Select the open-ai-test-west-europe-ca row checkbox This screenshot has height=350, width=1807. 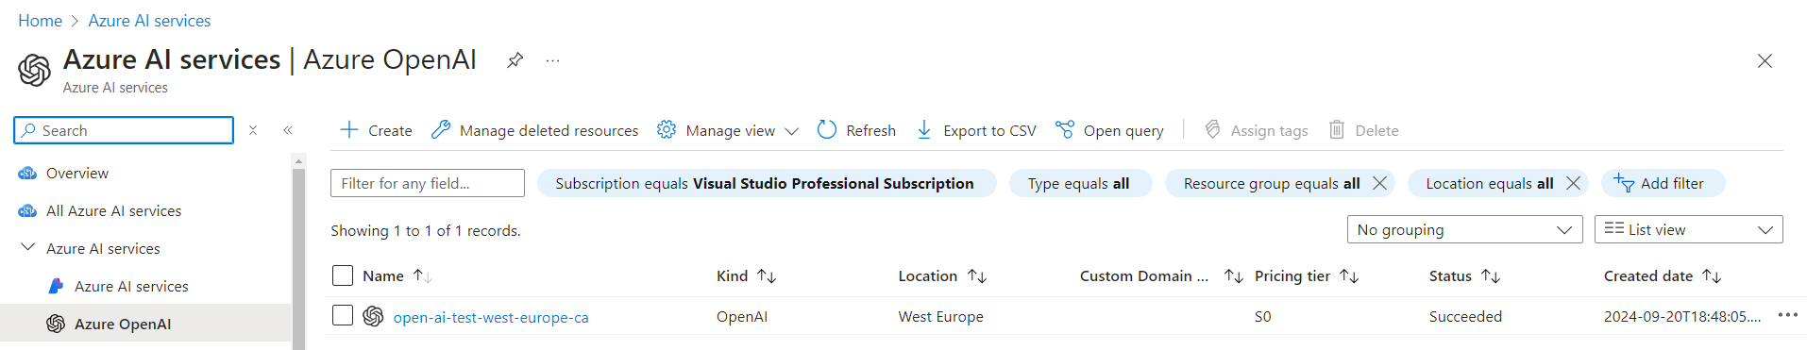coord(343,315)
